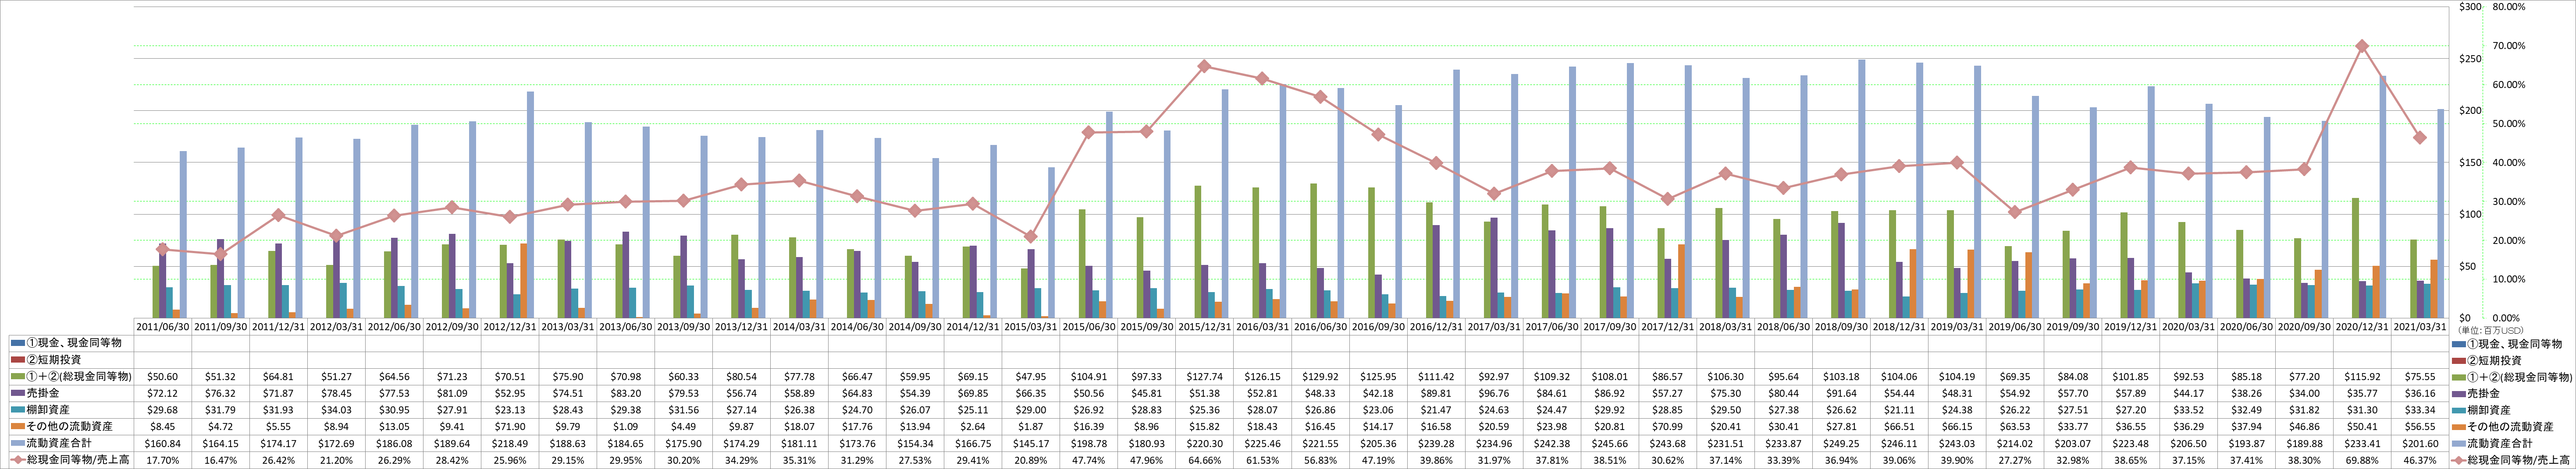
Task: Select the $70.99 cell
Action: (1667, 427)
